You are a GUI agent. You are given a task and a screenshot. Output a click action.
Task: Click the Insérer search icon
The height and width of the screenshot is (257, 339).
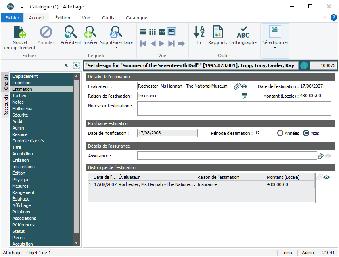pyautogui.click(x=90, y=32)
